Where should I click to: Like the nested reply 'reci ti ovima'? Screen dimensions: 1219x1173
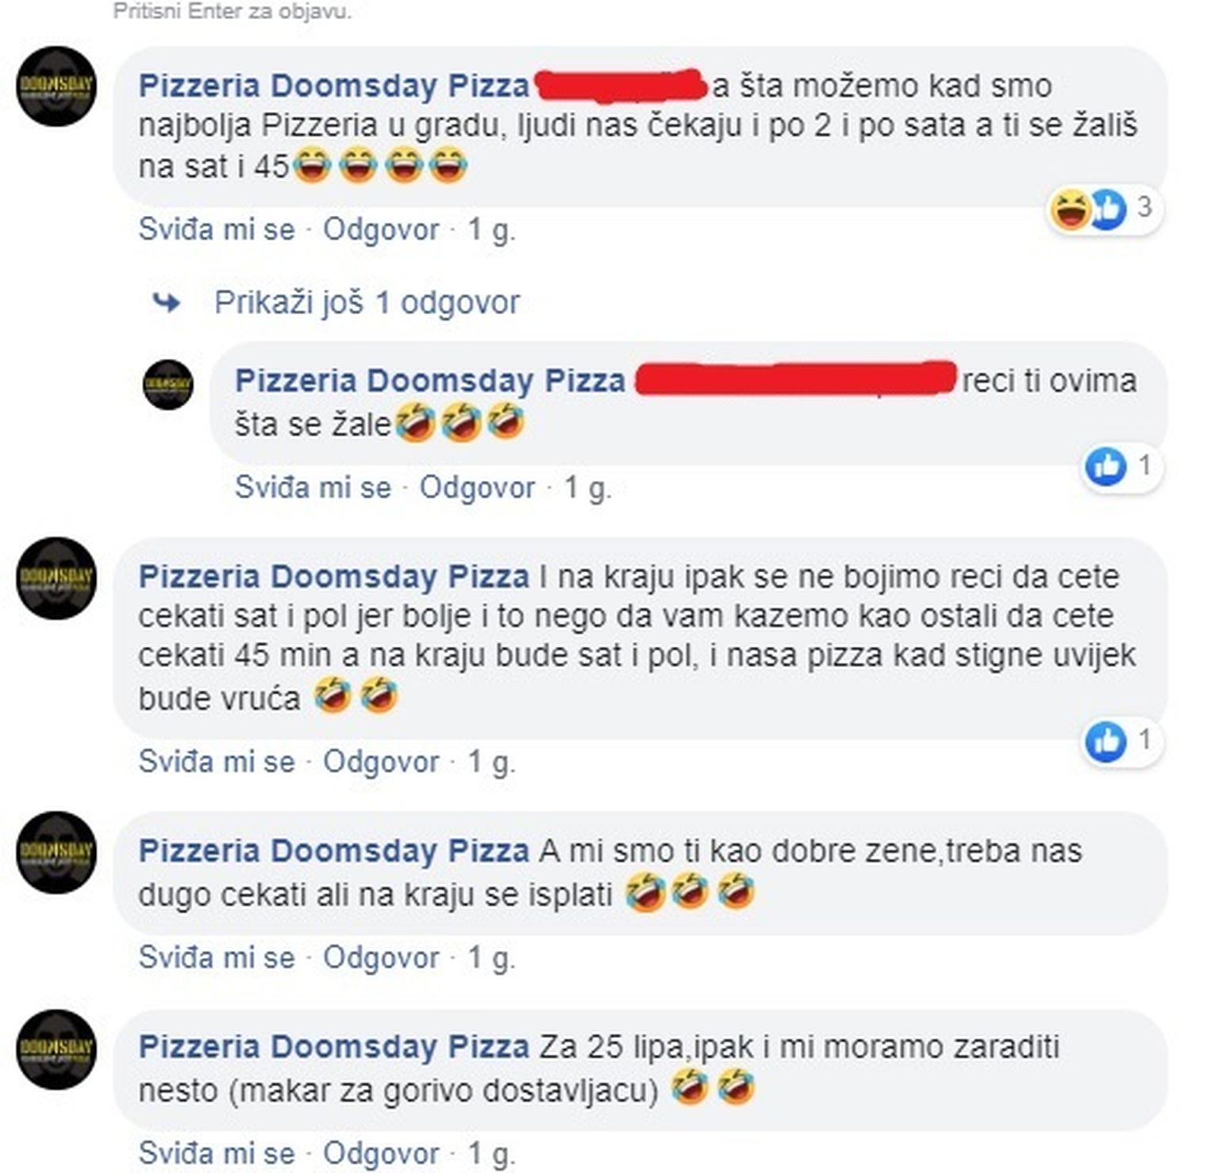pyautogui.click(x=313, y=487)
